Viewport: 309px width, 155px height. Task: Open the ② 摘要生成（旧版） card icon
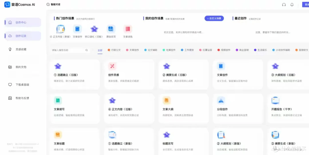pyautogui.click(x=167, y=66)
